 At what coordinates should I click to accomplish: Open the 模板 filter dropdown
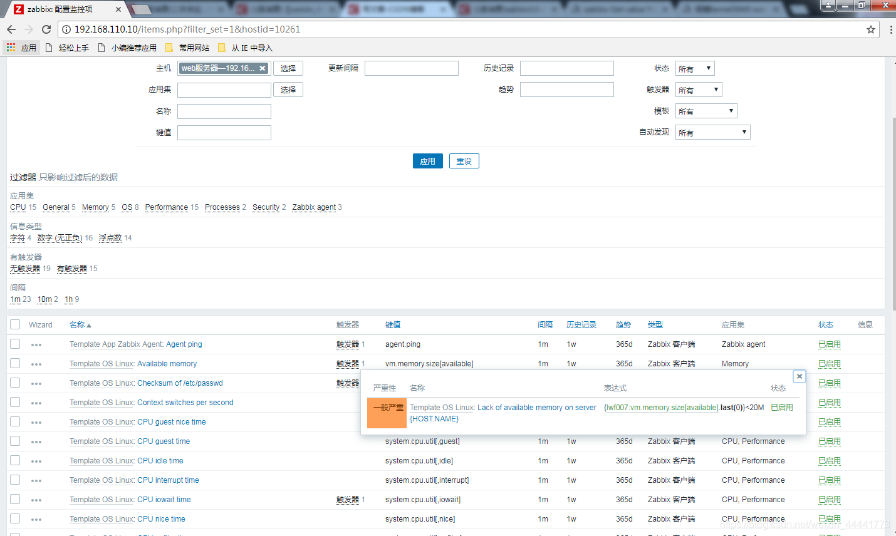[x=706, y=111]
